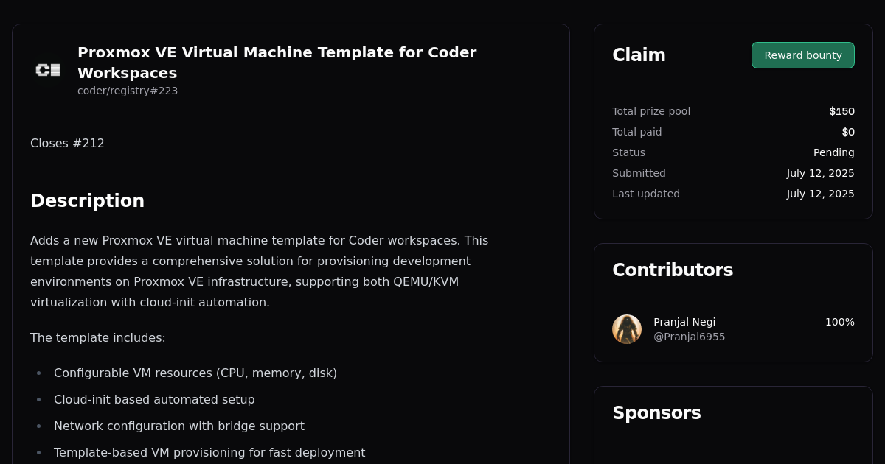Click the Reward bounty button
The image size is (885, 464).
[x=802, y=55]
